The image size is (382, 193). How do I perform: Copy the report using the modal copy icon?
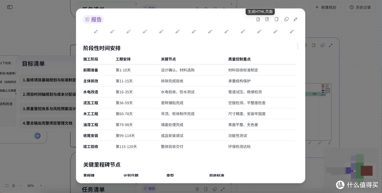coord(286,19)
